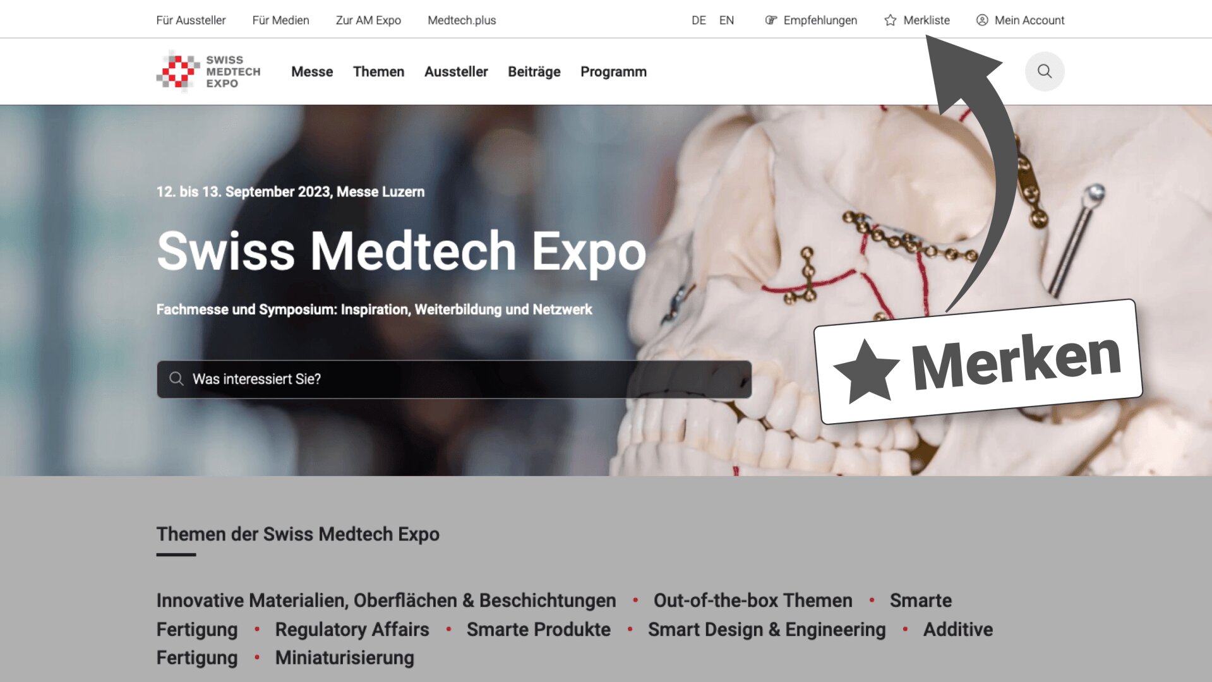
Task: Switch language to EN
Action: 726,20
